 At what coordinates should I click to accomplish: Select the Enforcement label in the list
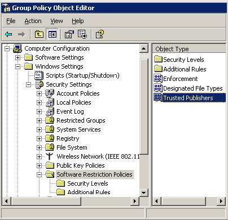tap(180, 79)
